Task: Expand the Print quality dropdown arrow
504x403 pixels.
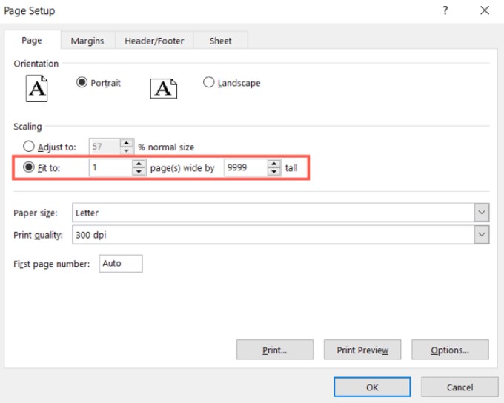Action: 482,235
